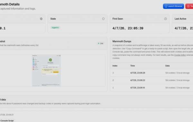Click the Data cell of dump index 2

tap(177, 80)
